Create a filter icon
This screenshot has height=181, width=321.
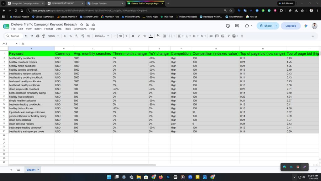point(229,36)
